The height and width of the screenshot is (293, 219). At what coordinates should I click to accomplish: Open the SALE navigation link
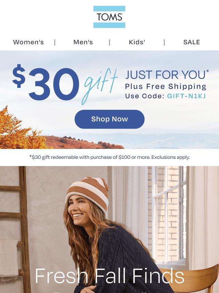point(192,42)
